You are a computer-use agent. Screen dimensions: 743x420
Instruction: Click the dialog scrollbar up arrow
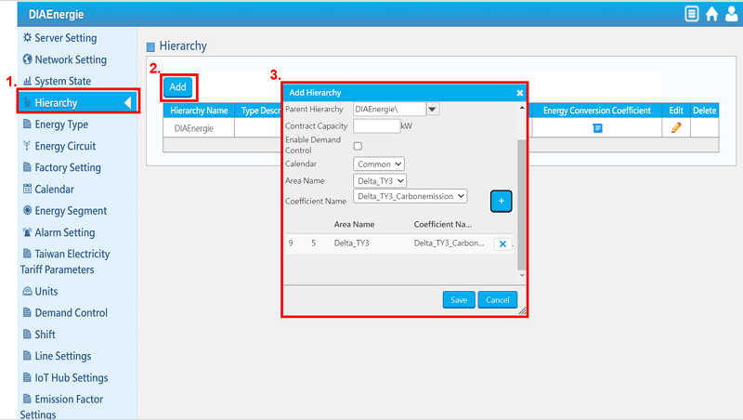522,108
